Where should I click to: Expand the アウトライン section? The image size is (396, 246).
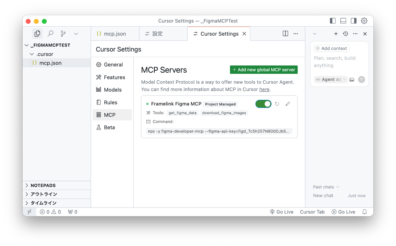click(x=57, y=194)
